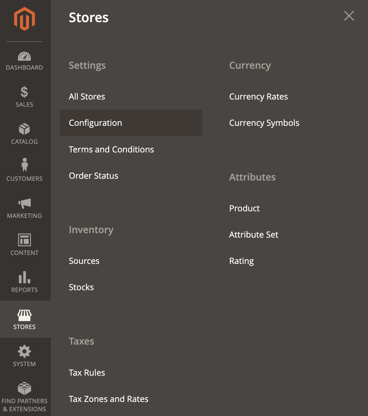
Task: Open Terms and Conditions
Action: click(x=111, y=149)
